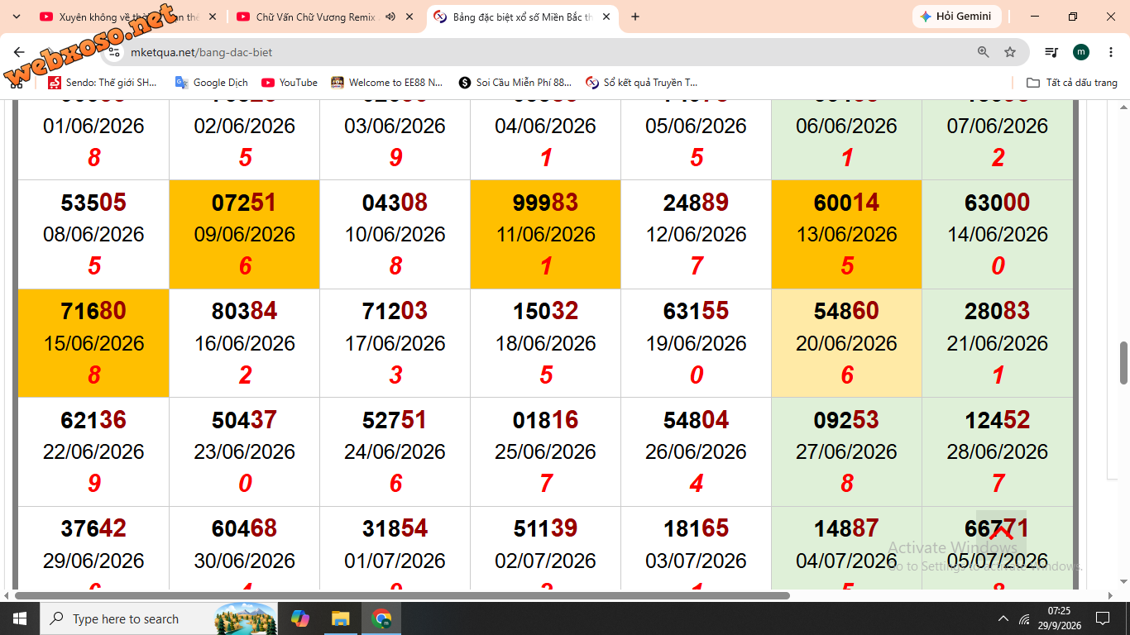
Task: Open the Windows notification center
Action: tap(1103, 618)
